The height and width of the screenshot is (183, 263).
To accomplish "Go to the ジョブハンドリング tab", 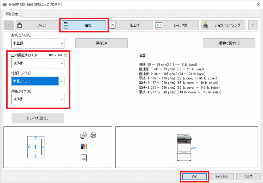I will [224, 25].
